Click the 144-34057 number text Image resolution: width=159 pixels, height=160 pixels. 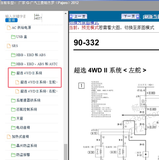pos(38,17)
